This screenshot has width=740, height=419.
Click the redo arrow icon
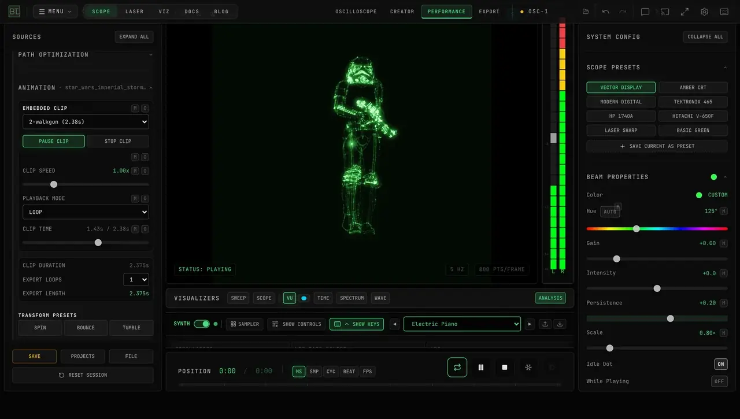(623, 12)
